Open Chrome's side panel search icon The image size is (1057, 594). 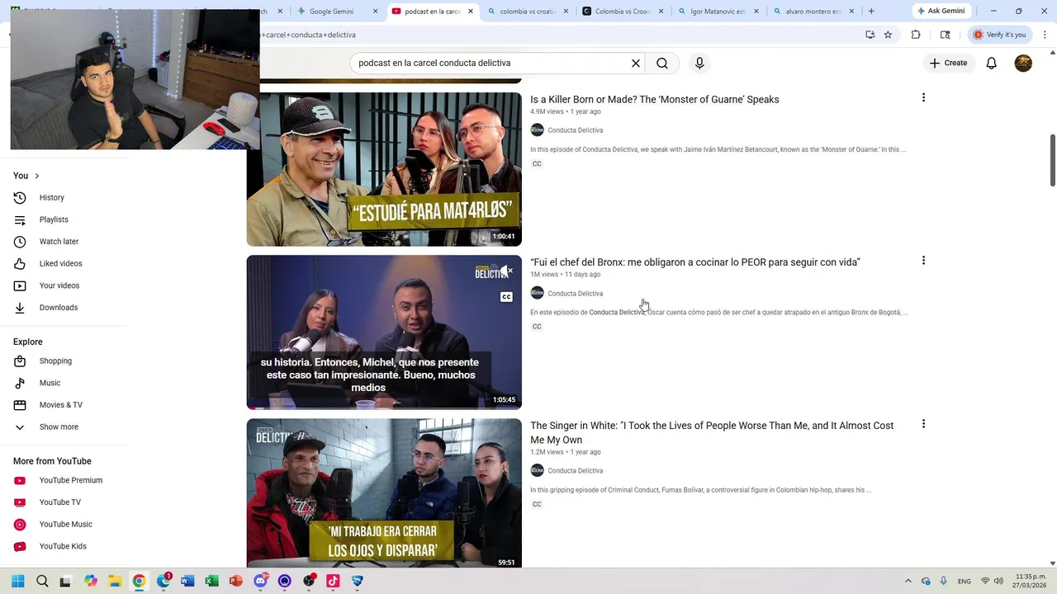pos(946,35)
